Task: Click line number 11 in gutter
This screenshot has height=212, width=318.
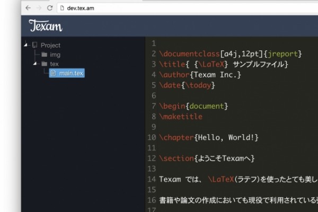Action: (152, 148)
